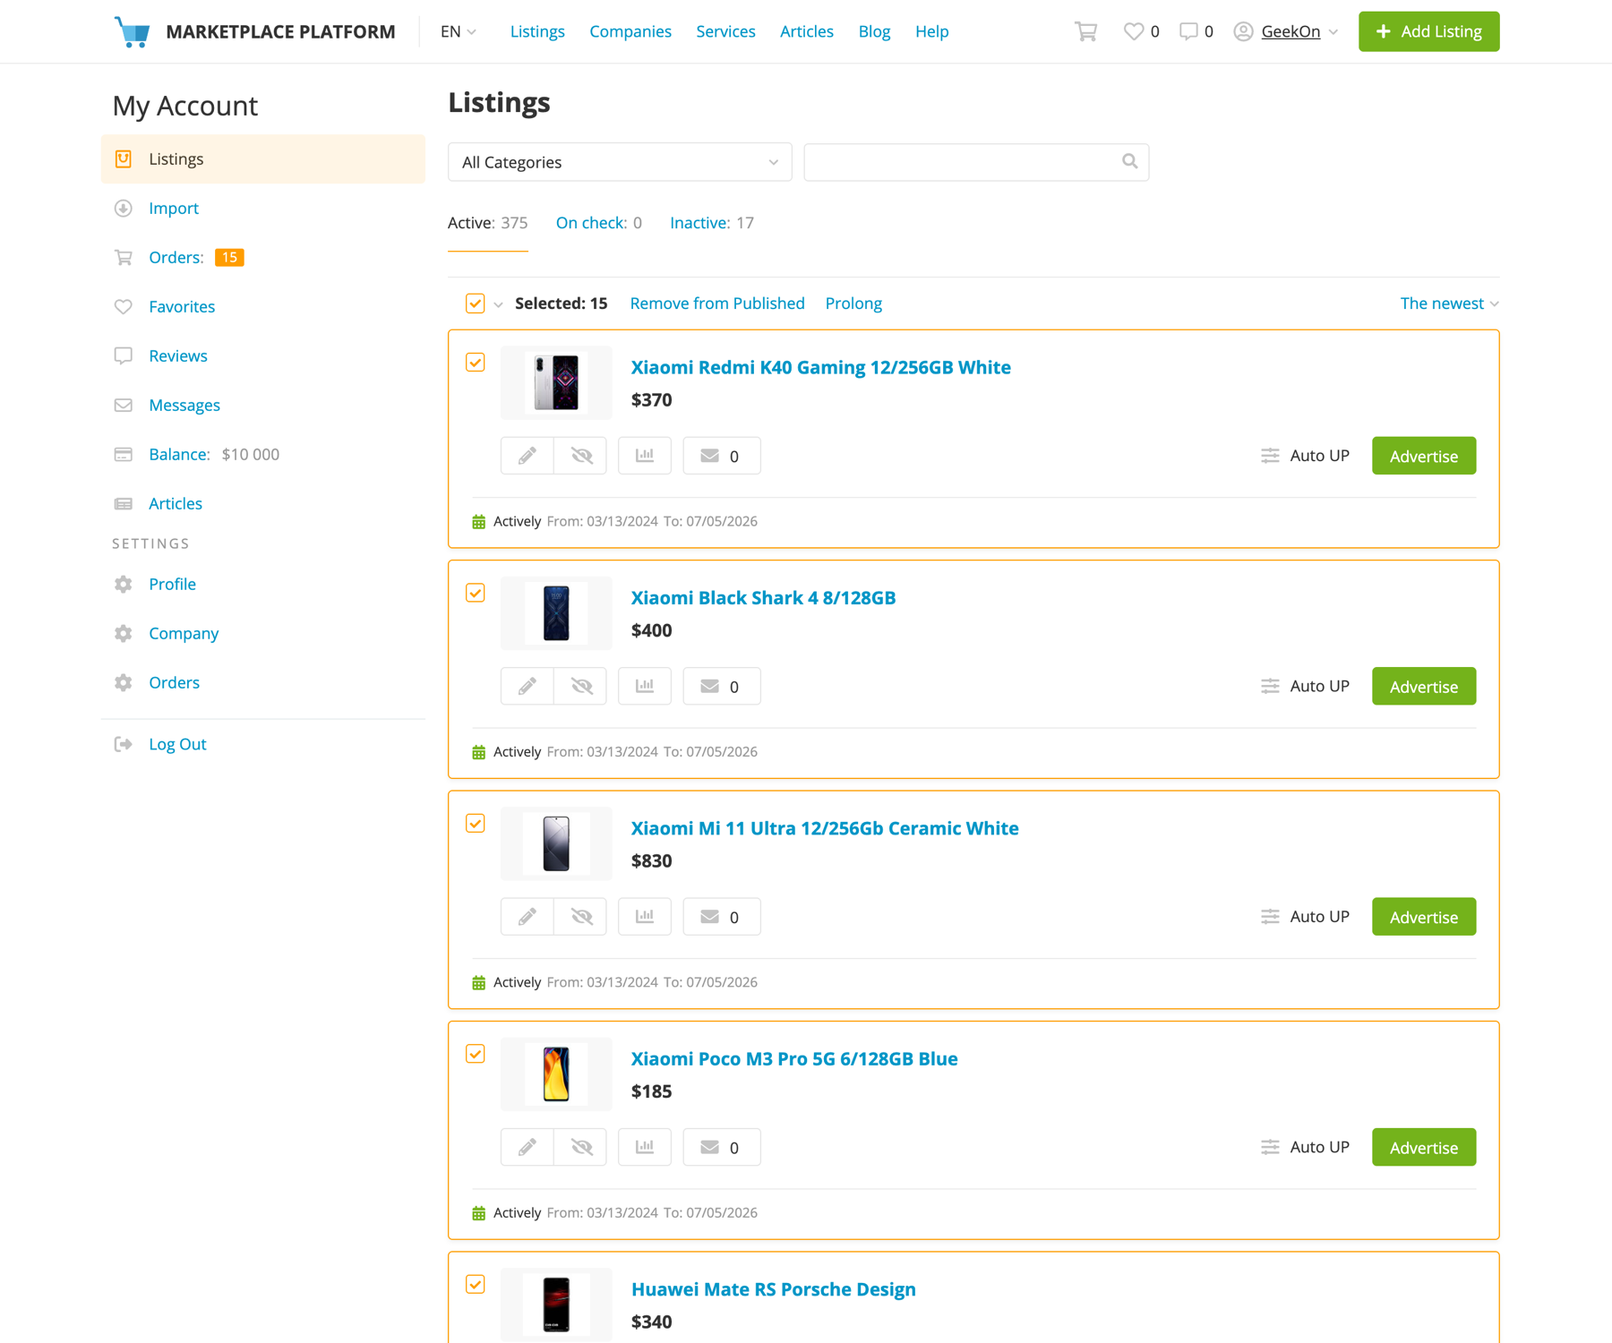Viewport: 1612px width, 1343px height.
Task: Click Remove from Published
Action: [717, 304]
